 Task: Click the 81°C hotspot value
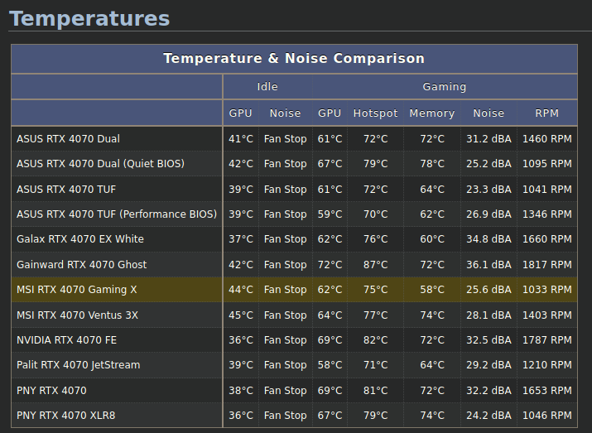(x=375, y=390)
